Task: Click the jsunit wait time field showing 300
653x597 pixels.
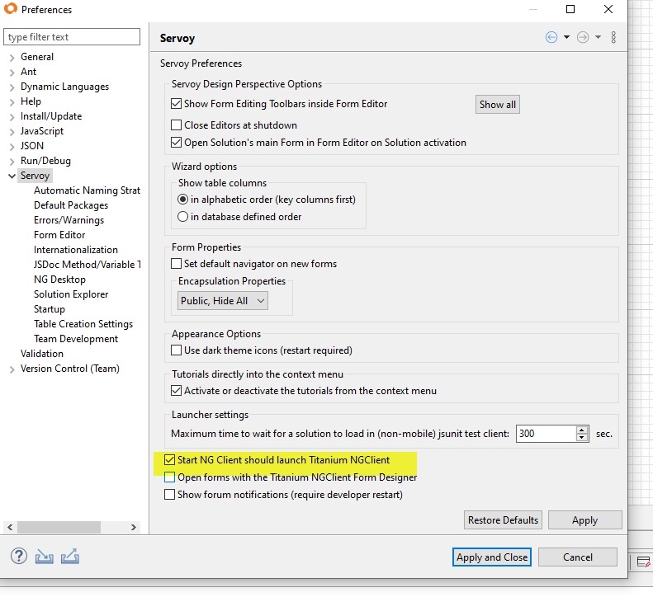Action: 546,434
